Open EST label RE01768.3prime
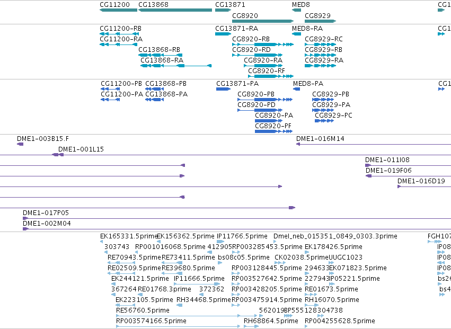451x329 pixels. click(x=164, y=290)
